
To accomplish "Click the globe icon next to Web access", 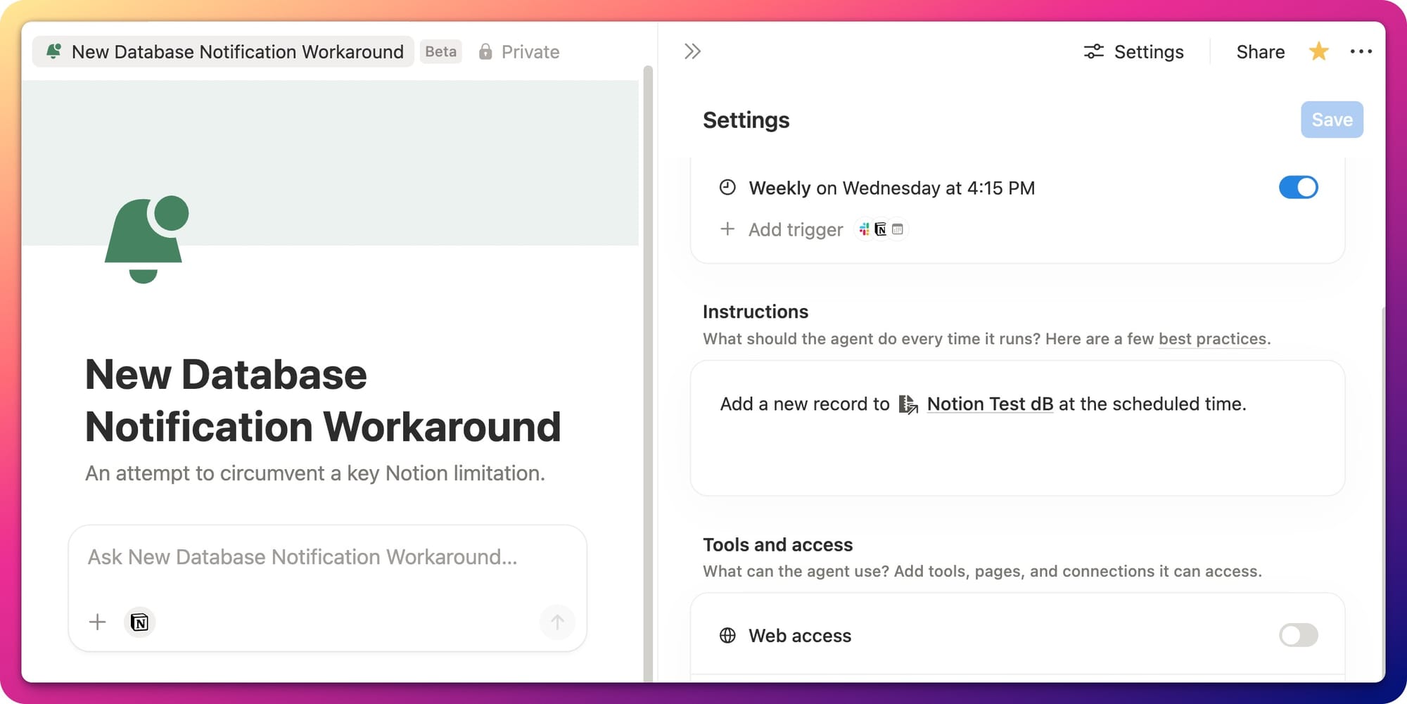I will tap(727, 636).
